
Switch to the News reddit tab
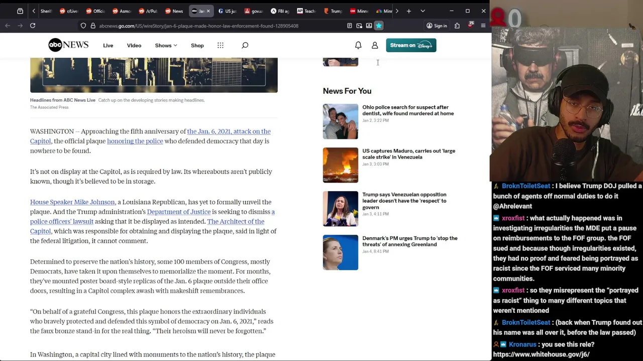coord(174,11)
